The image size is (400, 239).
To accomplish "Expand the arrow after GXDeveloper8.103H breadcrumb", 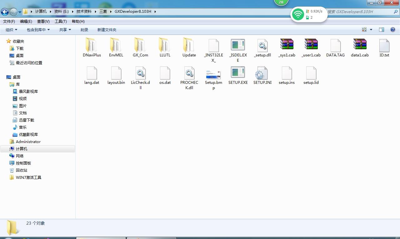I will coord(155,12).
